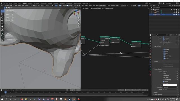Select the Move tool
180x101 pixels.
point(3,17)
